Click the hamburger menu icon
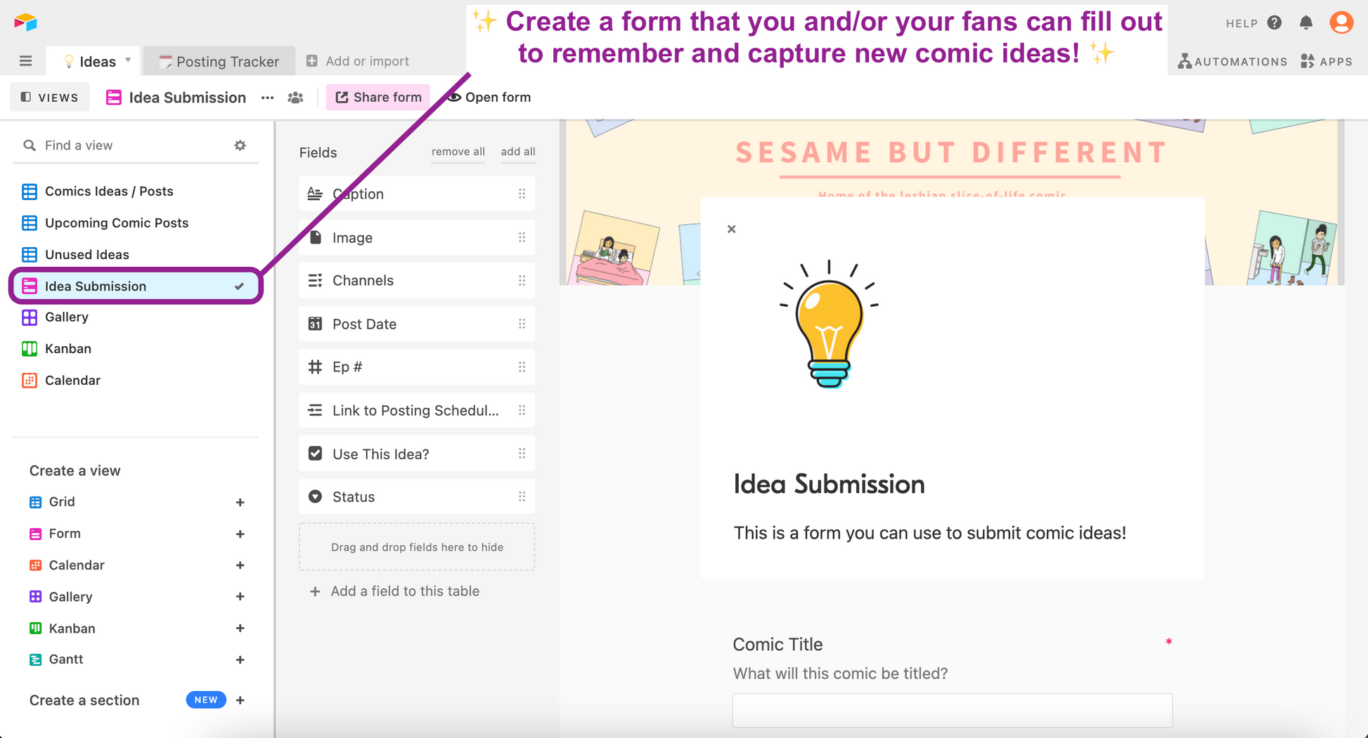 [x=26, y=61]
